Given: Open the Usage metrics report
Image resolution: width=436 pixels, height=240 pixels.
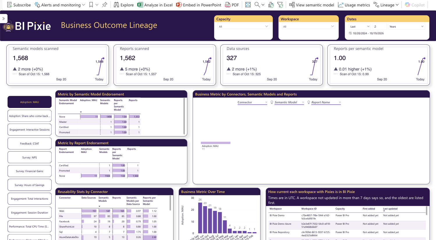Looking at the screenshot, I should pyautogui.click(x=354, y=5).
